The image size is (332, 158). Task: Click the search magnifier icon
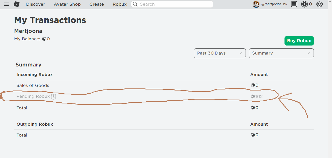tap(135, 4)
